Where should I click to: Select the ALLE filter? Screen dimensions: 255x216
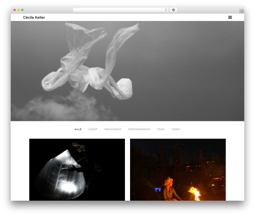(78, 129)
